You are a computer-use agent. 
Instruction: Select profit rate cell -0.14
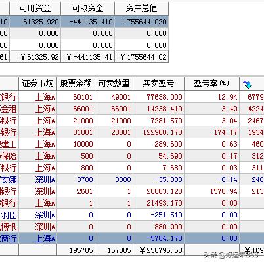(x=211, y=179)
